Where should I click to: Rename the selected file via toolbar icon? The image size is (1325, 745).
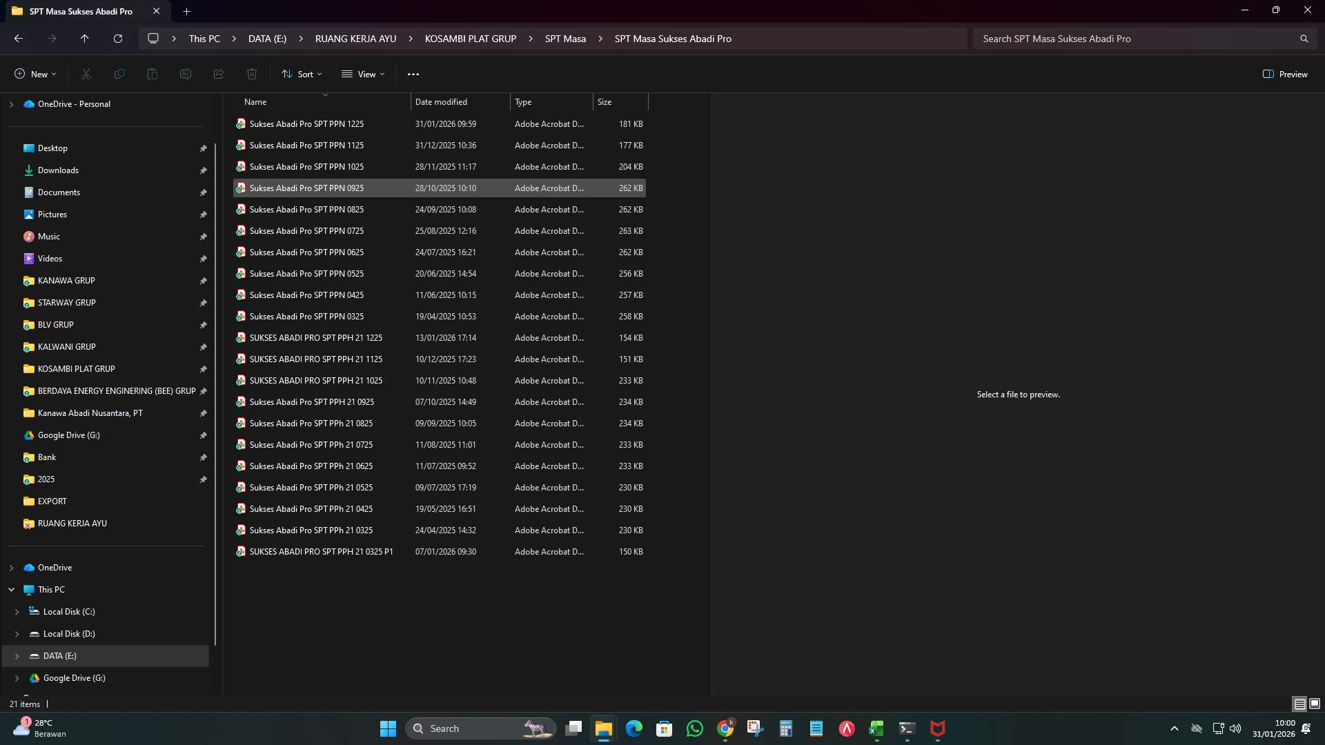[185, 74]
